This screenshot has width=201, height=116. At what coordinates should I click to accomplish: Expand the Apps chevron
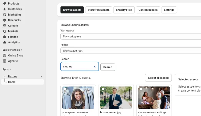pyautogui.click(x=10, y=69)
